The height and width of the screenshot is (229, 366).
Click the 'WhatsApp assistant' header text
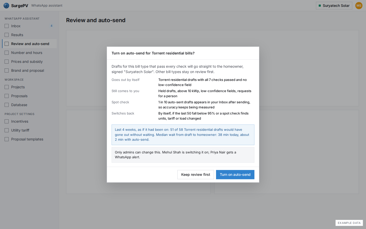(x=47, y=6)
